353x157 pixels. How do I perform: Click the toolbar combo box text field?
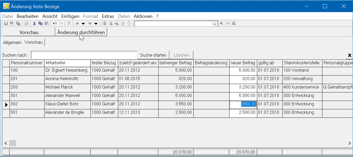tap(173, 24)
